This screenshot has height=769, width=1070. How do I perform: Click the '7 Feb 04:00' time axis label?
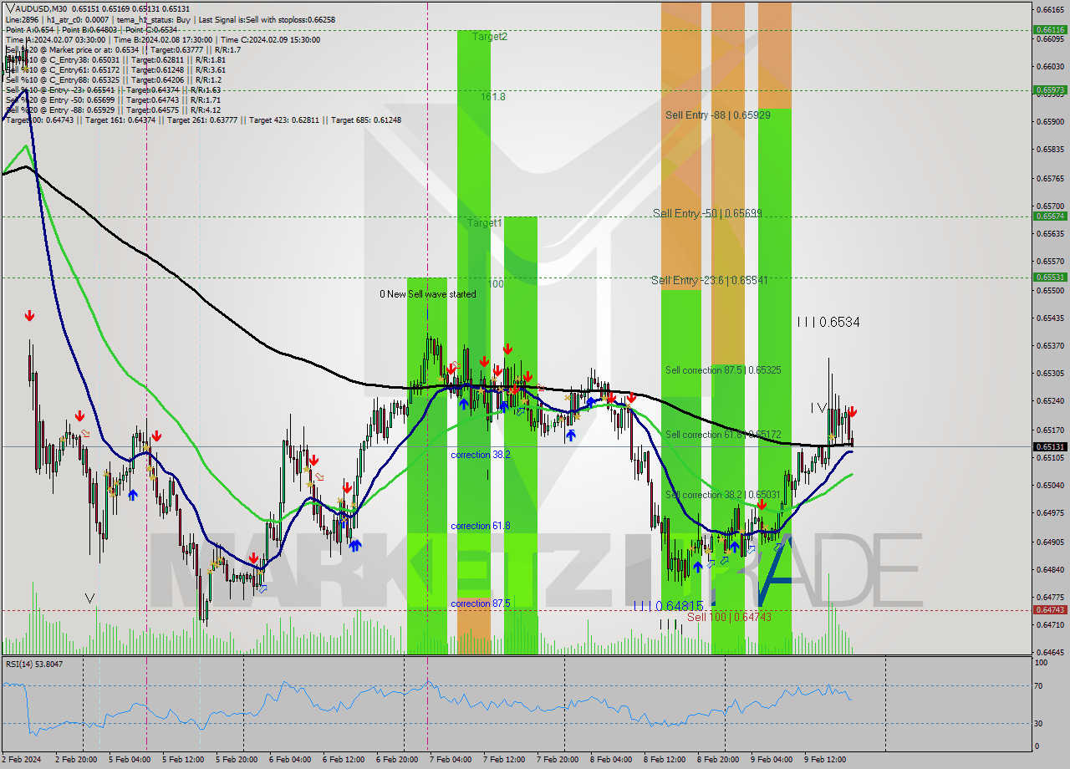[x=451, y=760]
